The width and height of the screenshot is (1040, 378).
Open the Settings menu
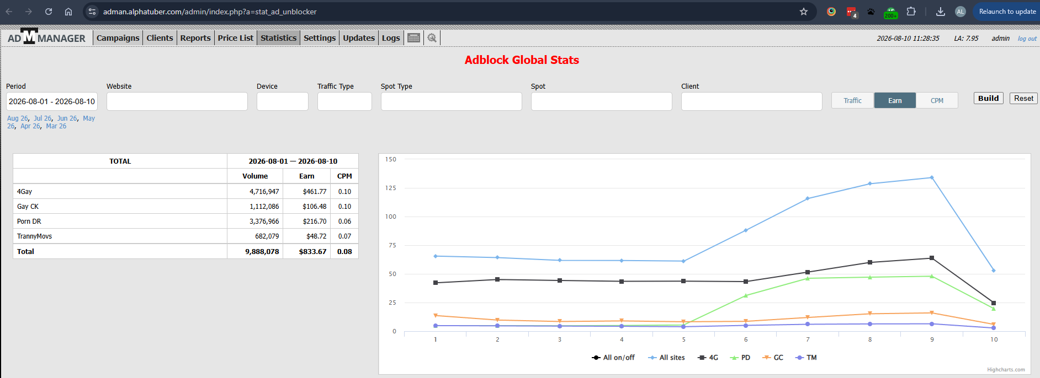point(320,38)
